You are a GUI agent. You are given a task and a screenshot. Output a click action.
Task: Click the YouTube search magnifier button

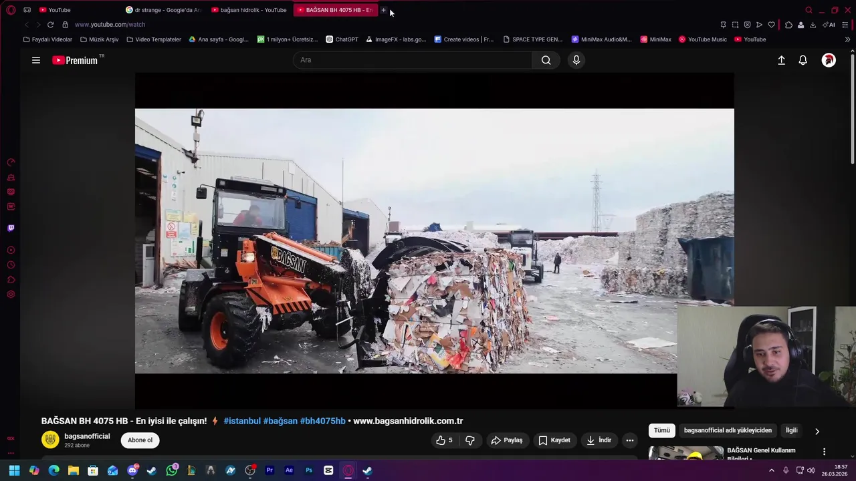click(x=546, y=60)
